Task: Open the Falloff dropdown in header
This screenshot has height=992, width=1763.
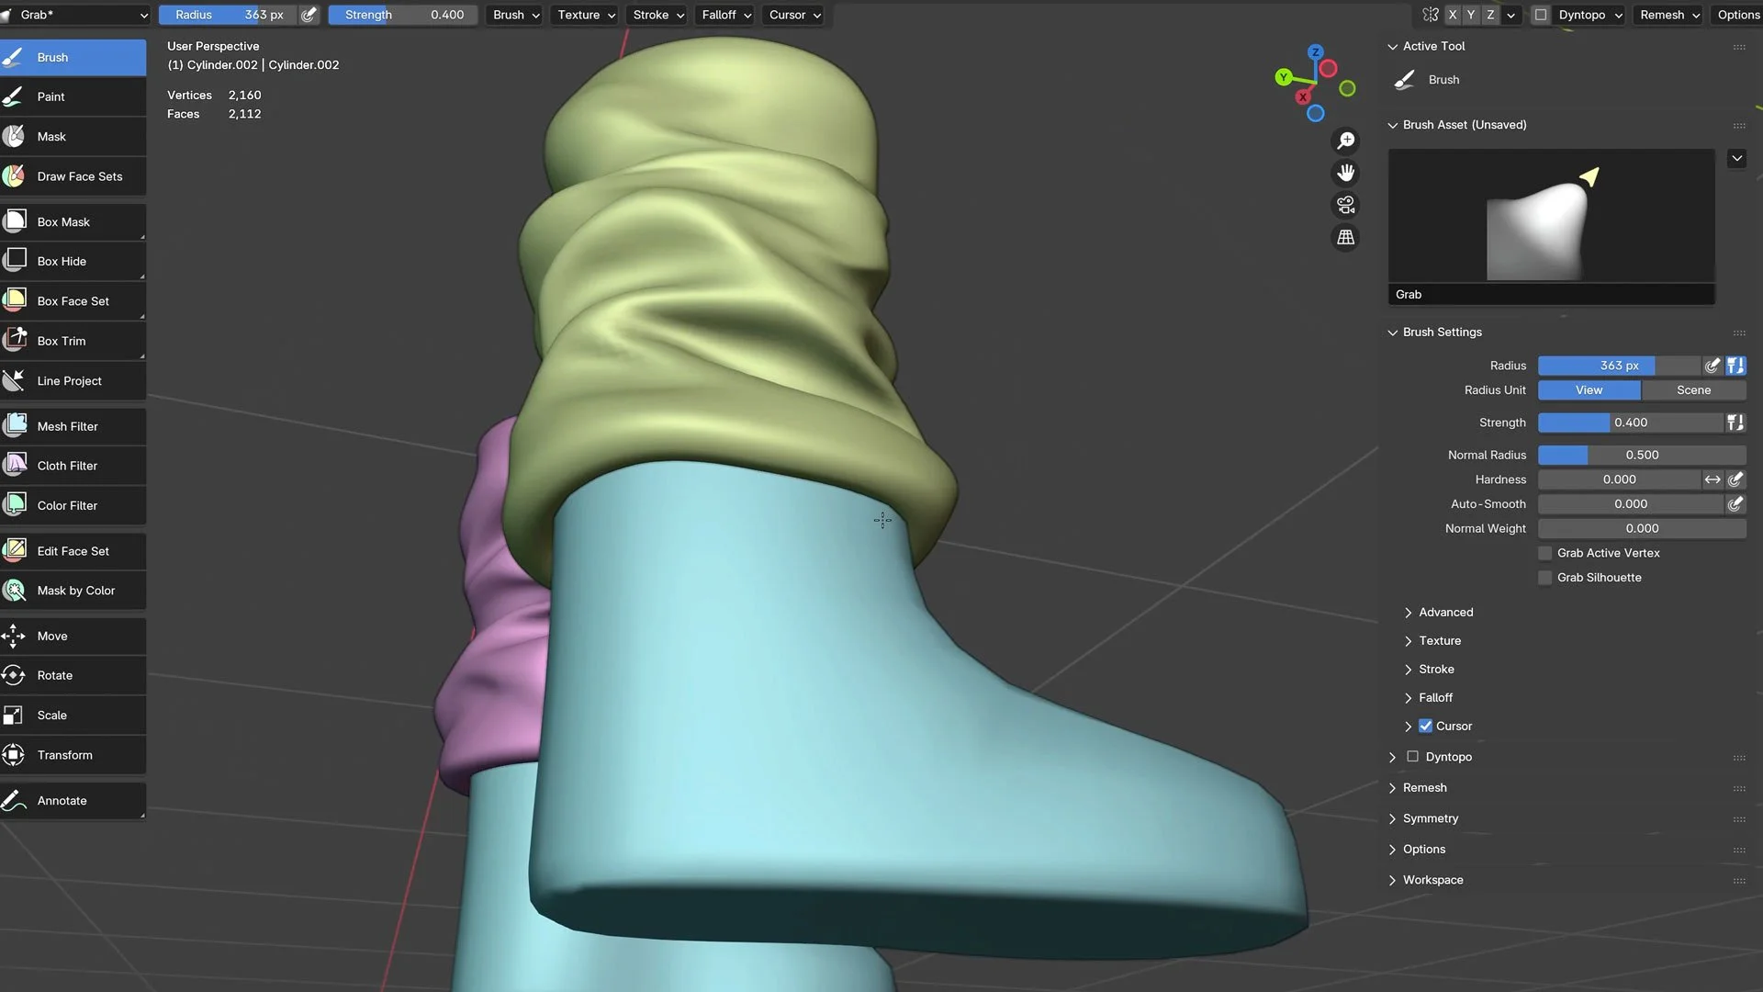Action: click(x=726, y=15)
